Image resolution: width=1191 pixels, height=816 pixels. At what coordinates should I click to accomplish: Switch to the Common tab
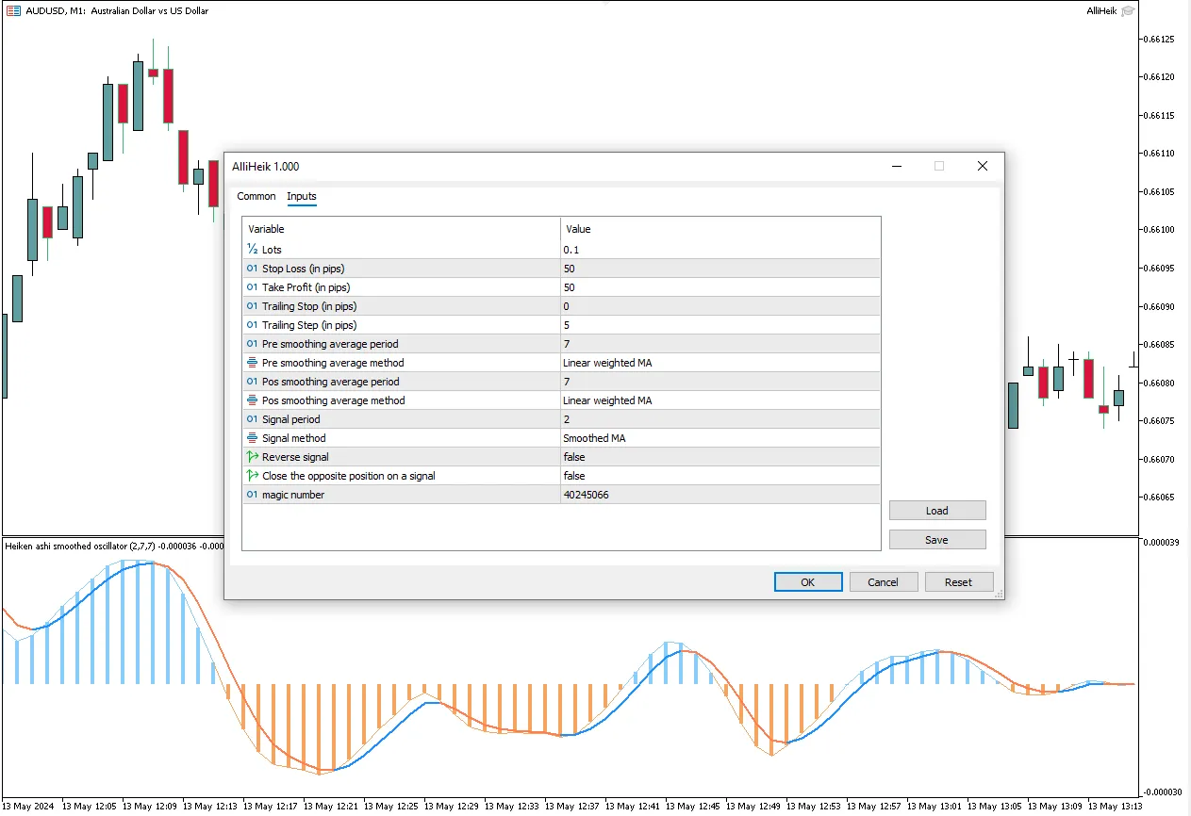point(256,196)
